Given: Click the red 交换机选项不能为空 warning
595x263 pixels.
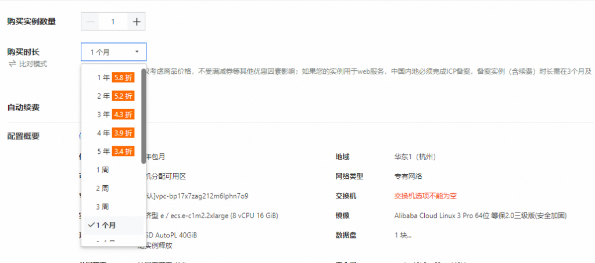Looking at the screenshot, I should 425,196.
